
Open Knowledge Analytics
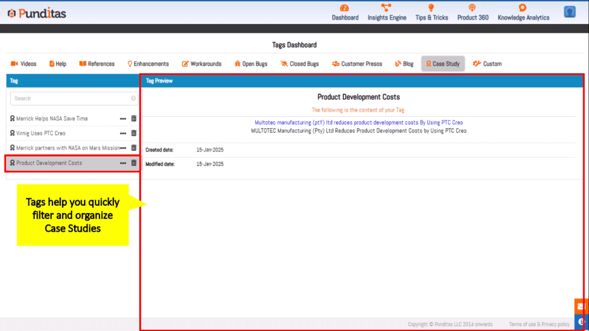pyautogui.click(x=523, y=12)
